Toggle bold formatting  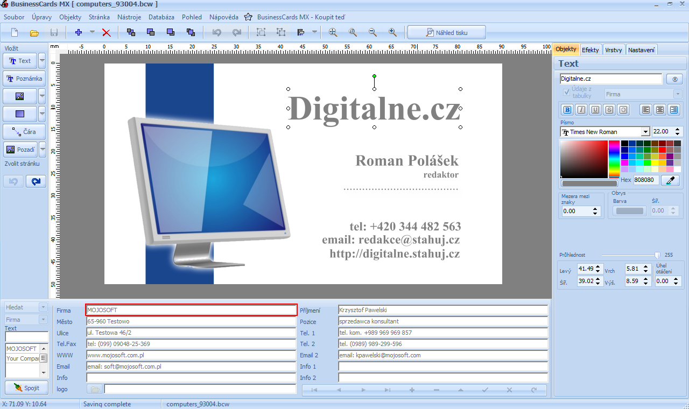click(567, 110)
